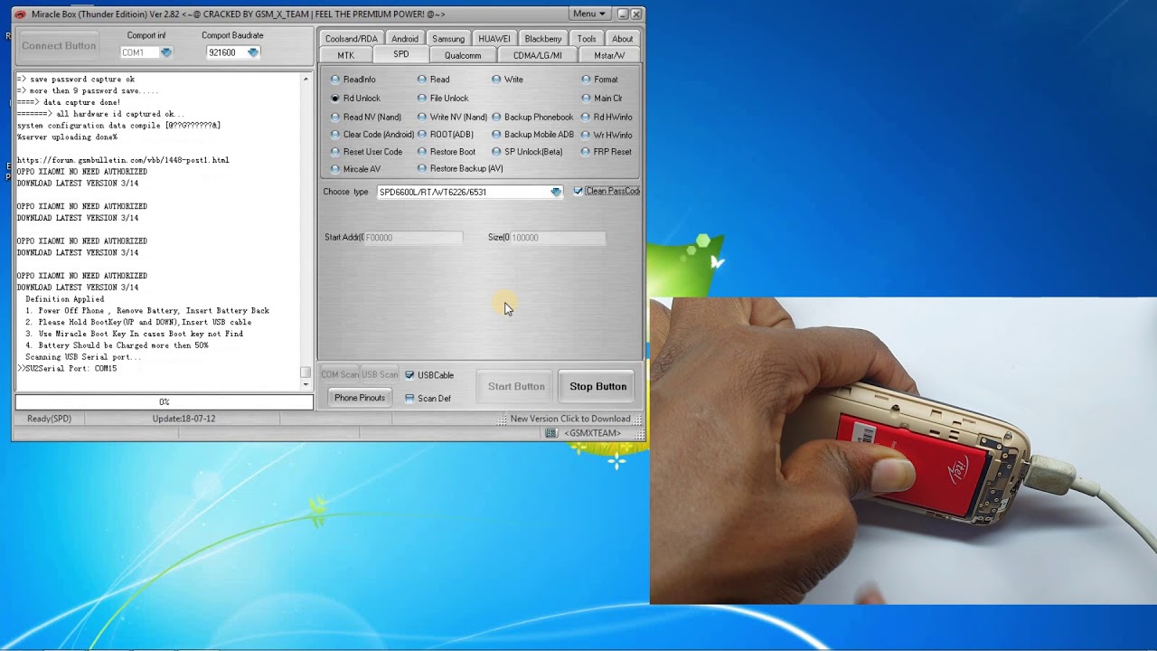
Task: Click the USB Scan button
Action: pos(380,374)
